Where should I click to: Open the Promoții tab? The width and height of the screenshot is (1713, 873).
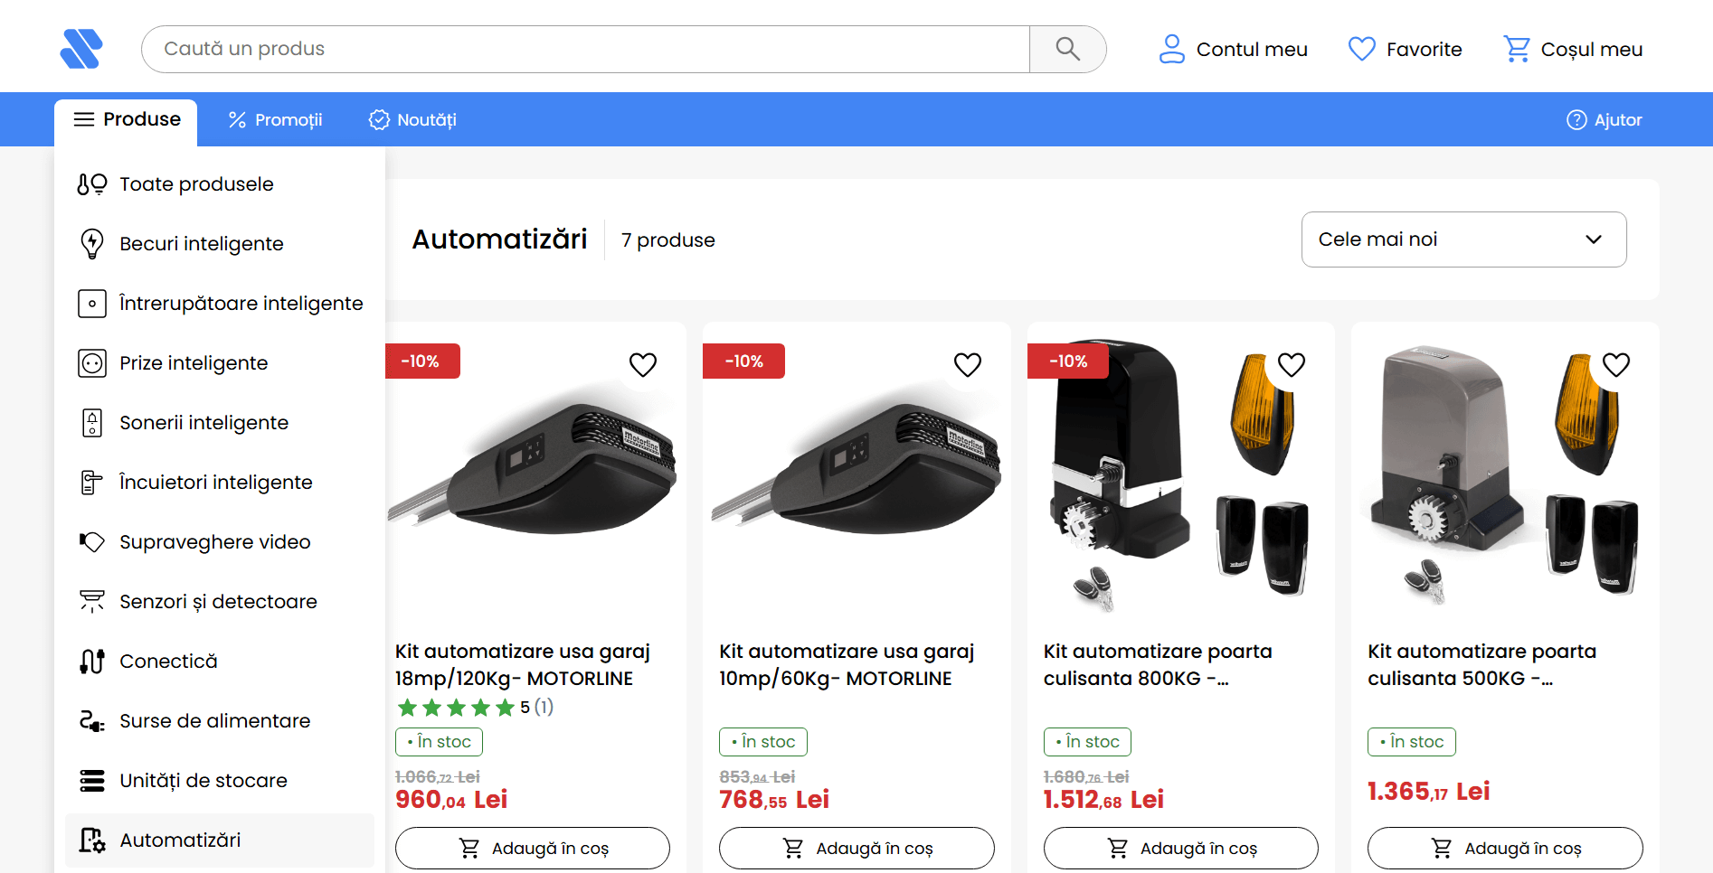[275, 120]
